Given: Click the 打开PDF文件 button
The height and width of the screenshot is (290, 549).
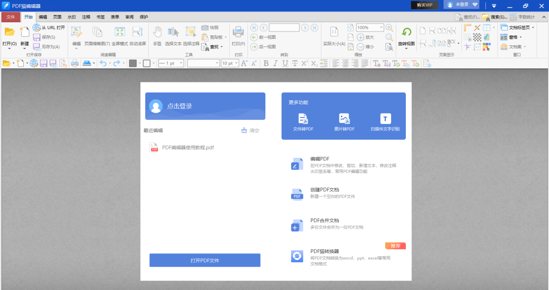Looking at the screenshot, I should (205, 260).
